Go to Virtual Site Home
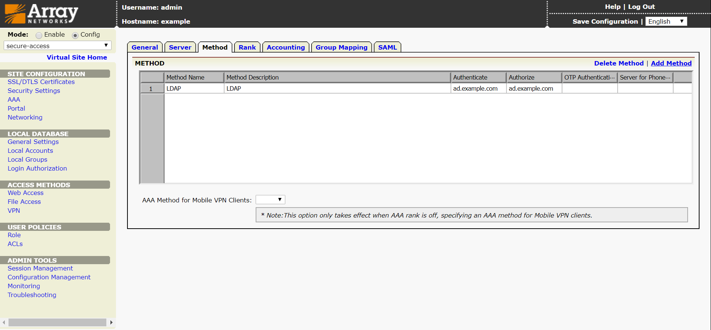This screenshot has width=711, height=330. (77, 57)
